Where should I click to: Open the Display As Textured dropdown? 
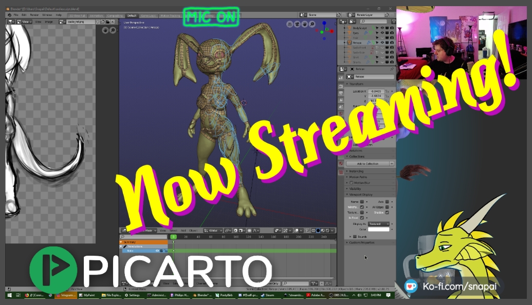coord(379,224)
